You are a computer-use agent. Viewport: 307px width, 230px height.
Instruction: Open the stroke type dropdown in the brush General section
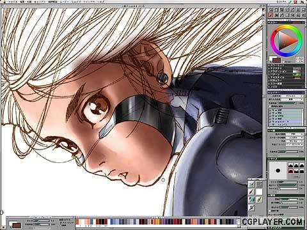(x=294, y=138)
